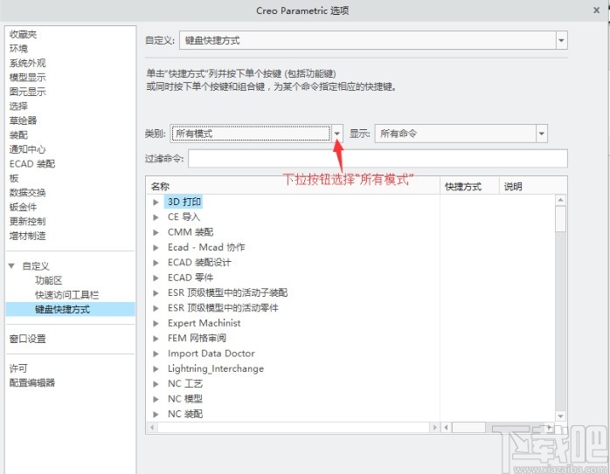Viewport: 610px width, 474px height.
Task: Expand the FEM 网格审阅 node
Action: (x=156, y=339)
